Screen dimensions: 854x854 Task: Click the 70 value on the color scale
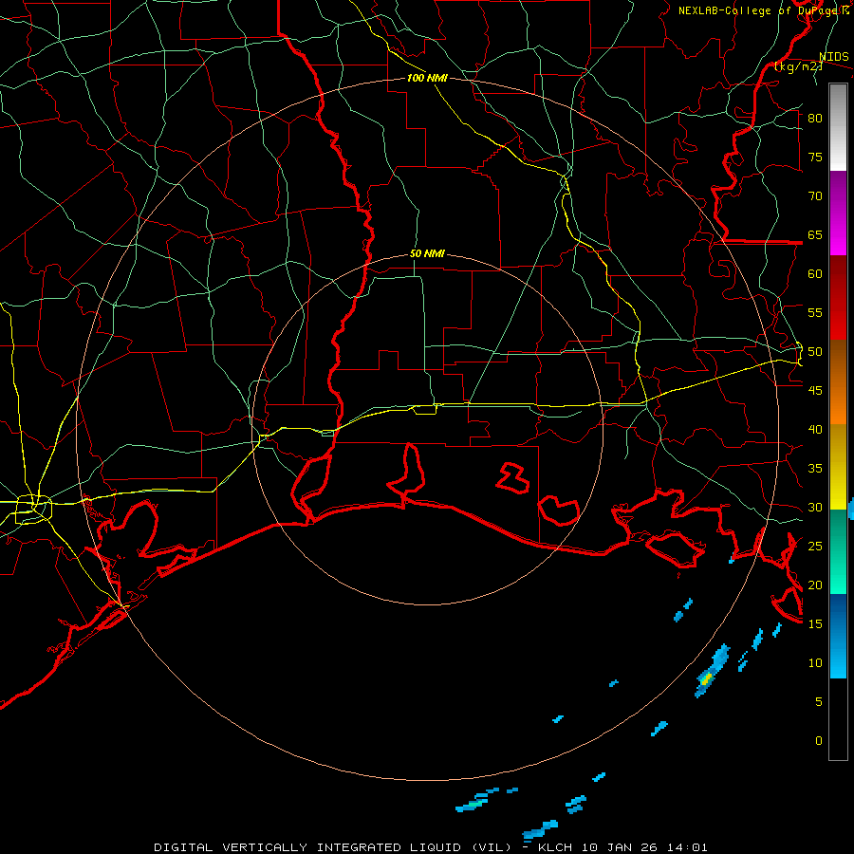pos(815,196)
